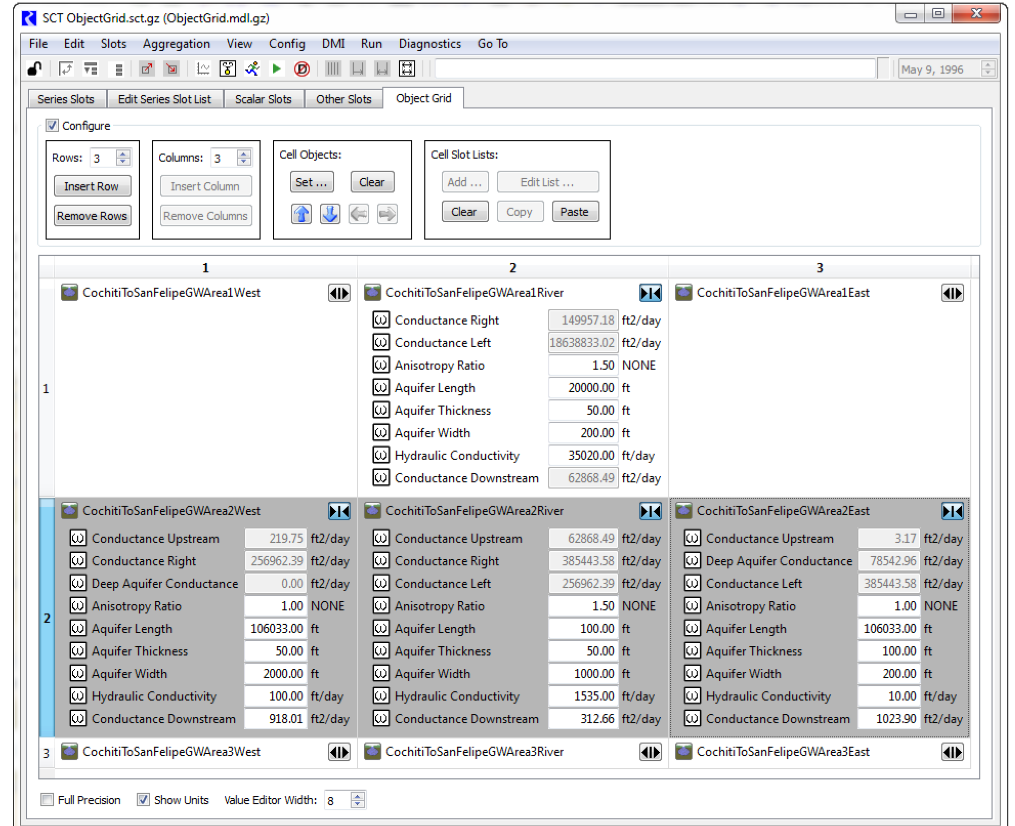Expand CochitiToSanFelipeGWArea1West cell slots
1015x826 pixels.
pos(339,293)
